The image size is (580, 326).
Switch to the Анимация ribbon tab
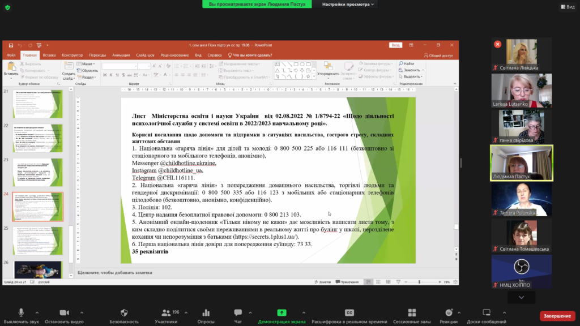[121, 55]
